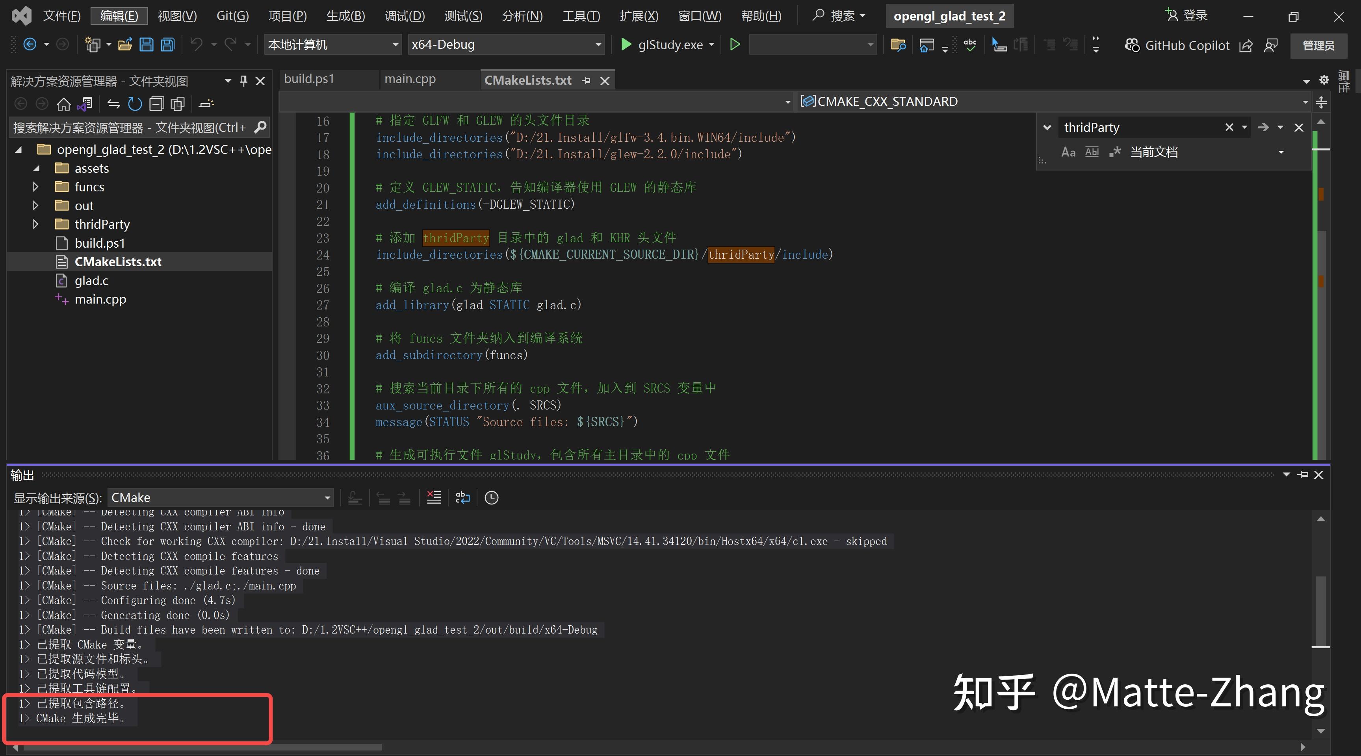Start debugging glStudy.exe
1361x756 pixels.
tap(627, 44)
